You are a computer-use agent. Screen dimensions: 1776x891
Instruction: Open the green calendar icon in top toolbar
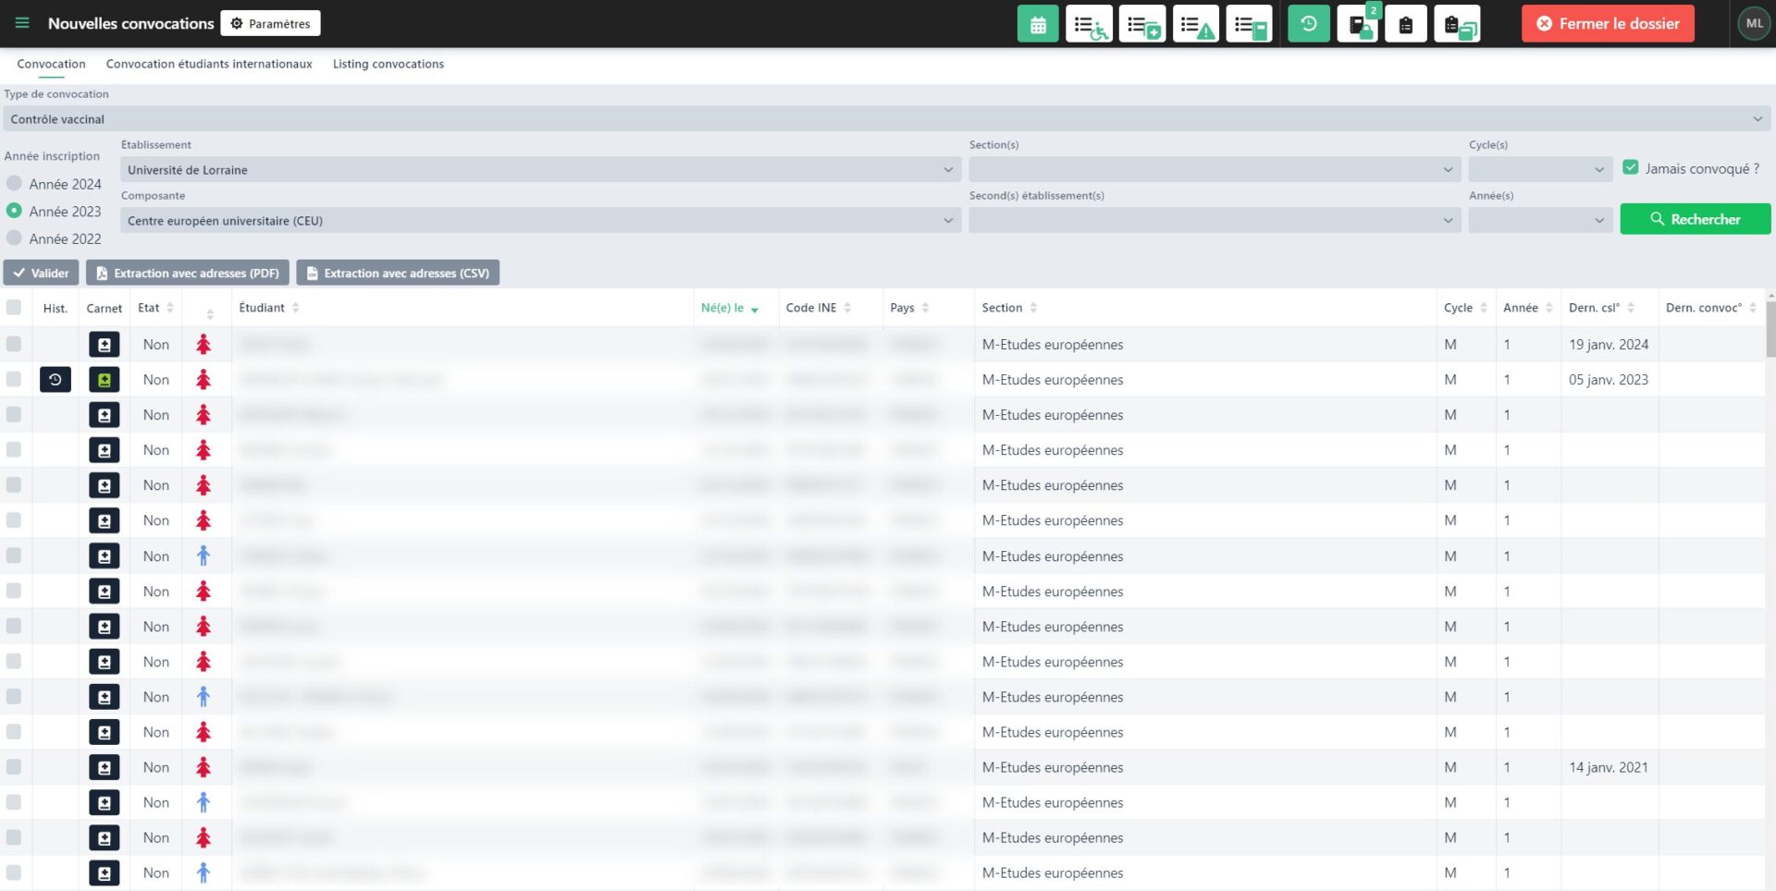[1038, 24]
